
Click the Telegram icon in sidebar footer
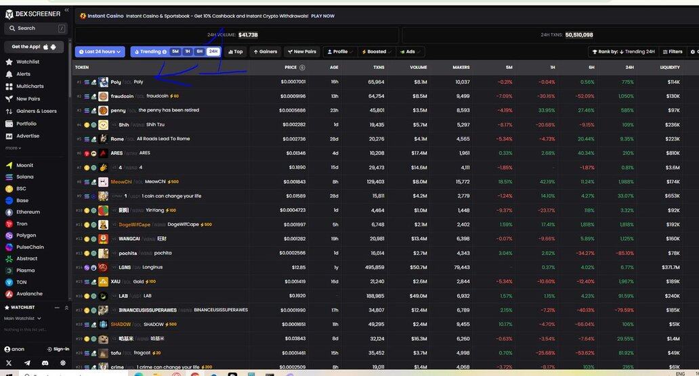[x=27, y=363]
